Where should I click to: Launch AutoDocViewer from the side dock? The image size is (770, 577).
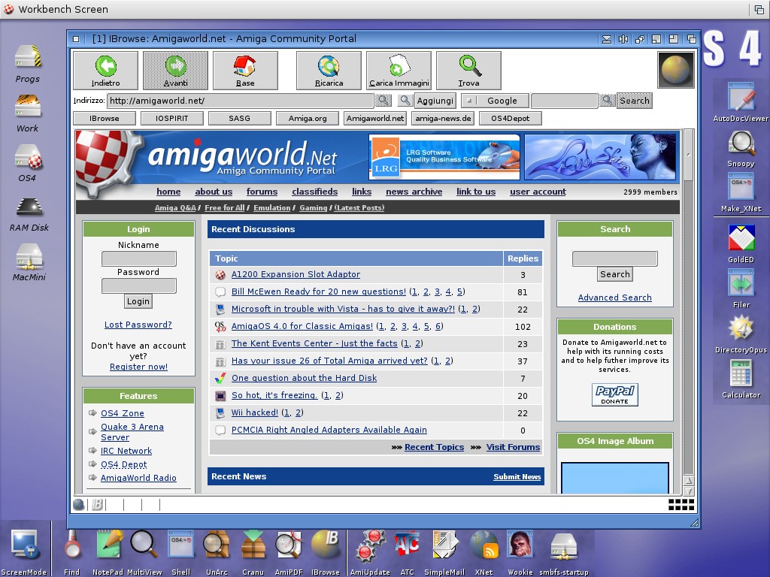pos(741,102)
